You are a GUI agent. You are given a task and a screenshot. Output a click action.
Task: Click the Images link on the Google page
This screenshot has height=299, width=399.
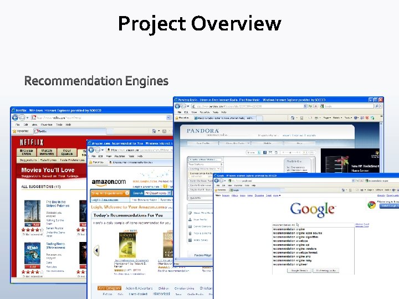coord(226,195)
